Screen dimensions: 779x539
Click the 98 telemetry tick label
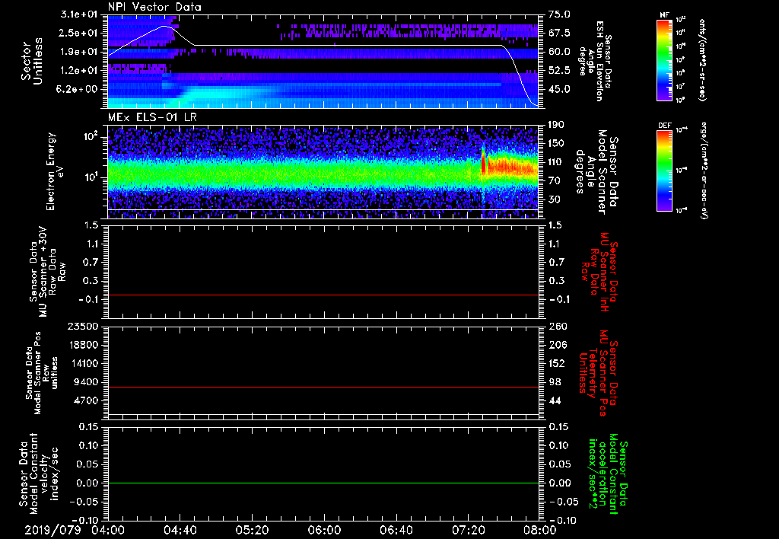(x=555, y=382)
